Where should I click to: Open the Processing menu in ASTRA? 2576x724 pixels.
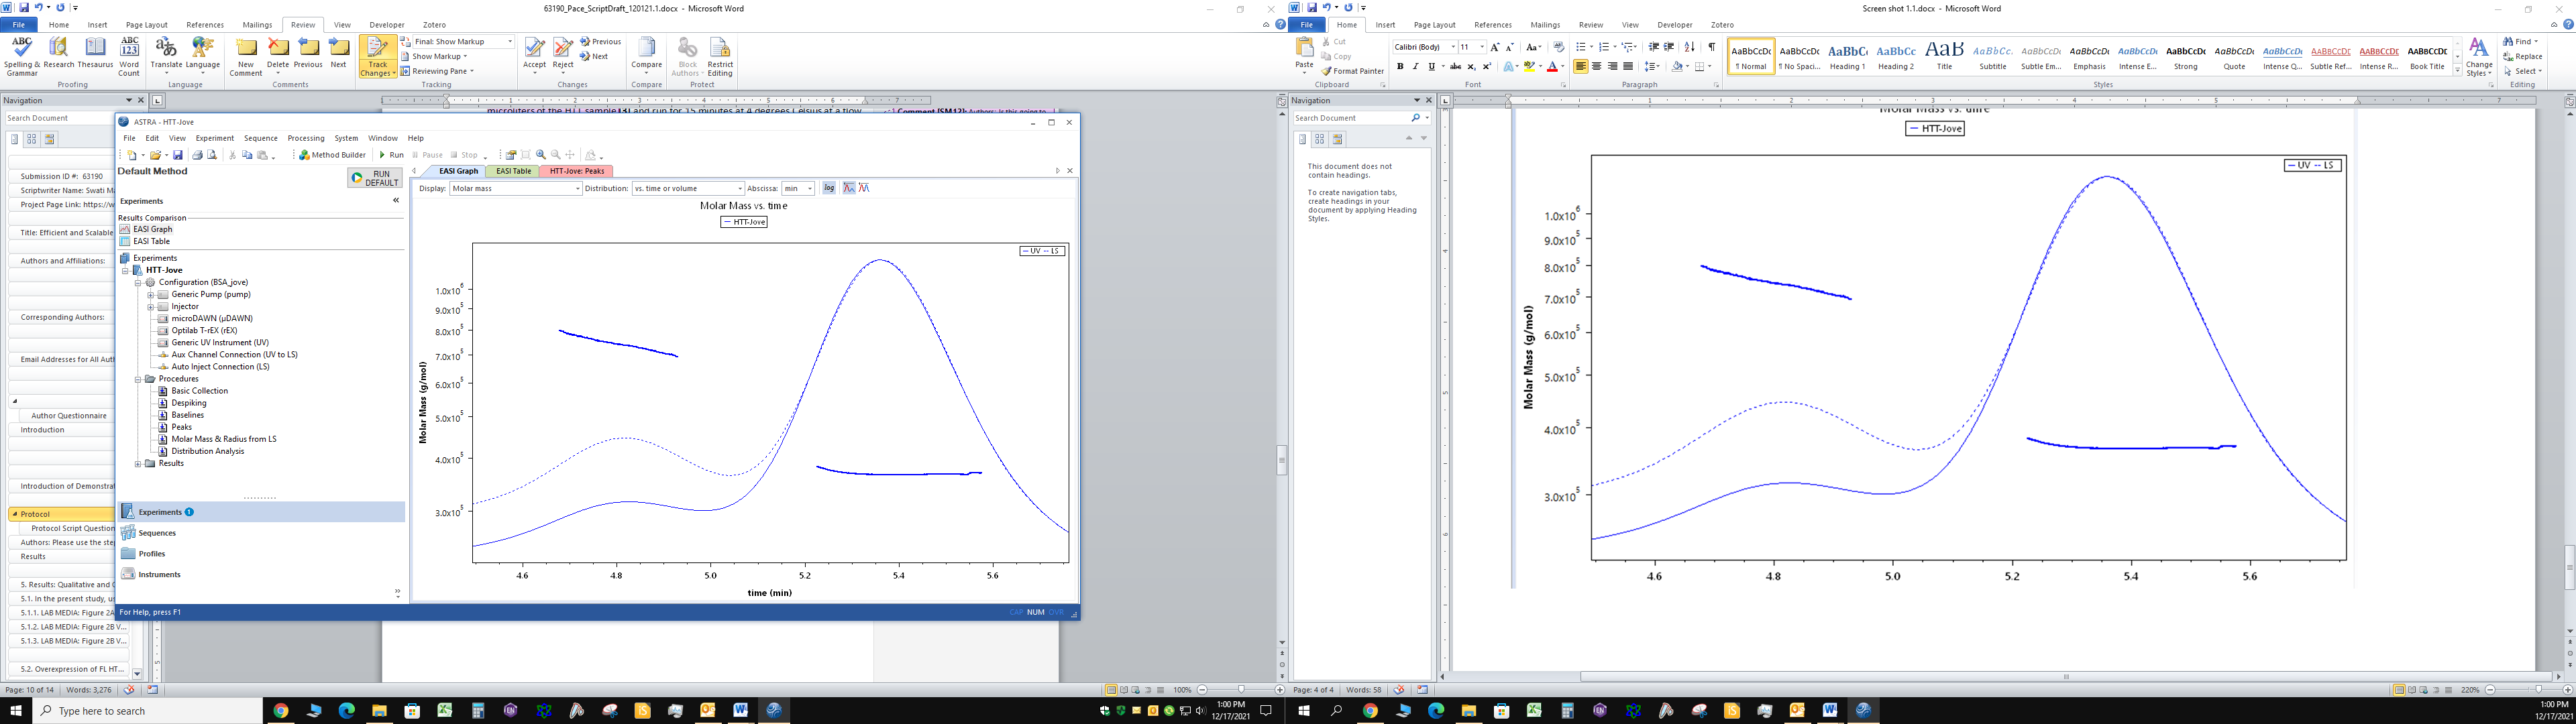coord(305,138)
